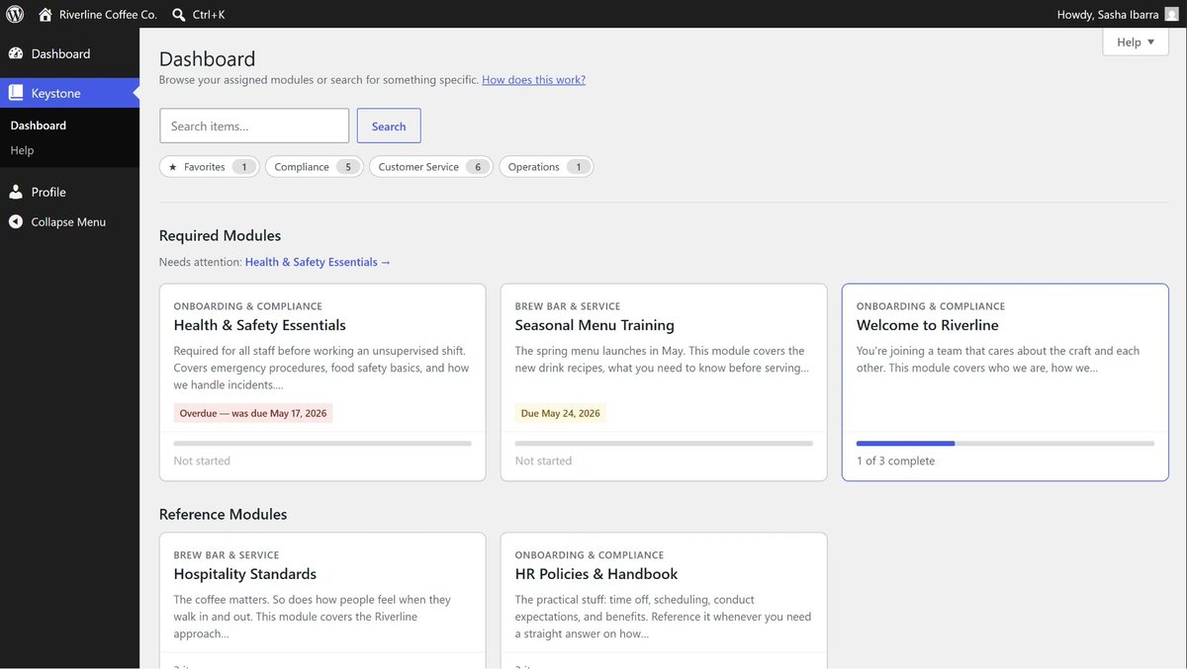Click the Dashboard gauge icon in sidebar
The height and width of the screenshot is (669, 1187).
click(x=16, y=53)
